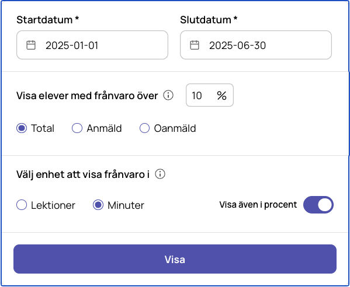Choose the Lektioner unit option

pyautogui.click(x=22, y=205)
